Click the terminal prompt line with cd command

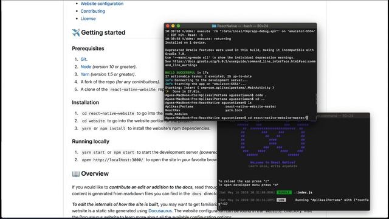[236, 117]
